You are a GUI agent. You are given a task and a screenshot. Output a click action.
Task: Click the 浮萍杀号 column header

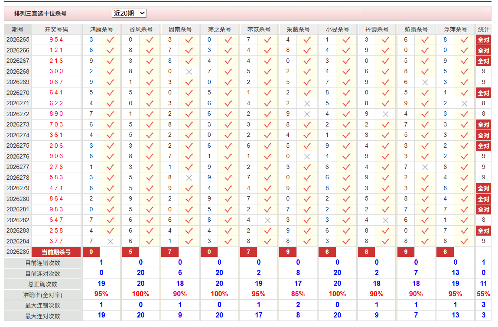tap(456, 29)
